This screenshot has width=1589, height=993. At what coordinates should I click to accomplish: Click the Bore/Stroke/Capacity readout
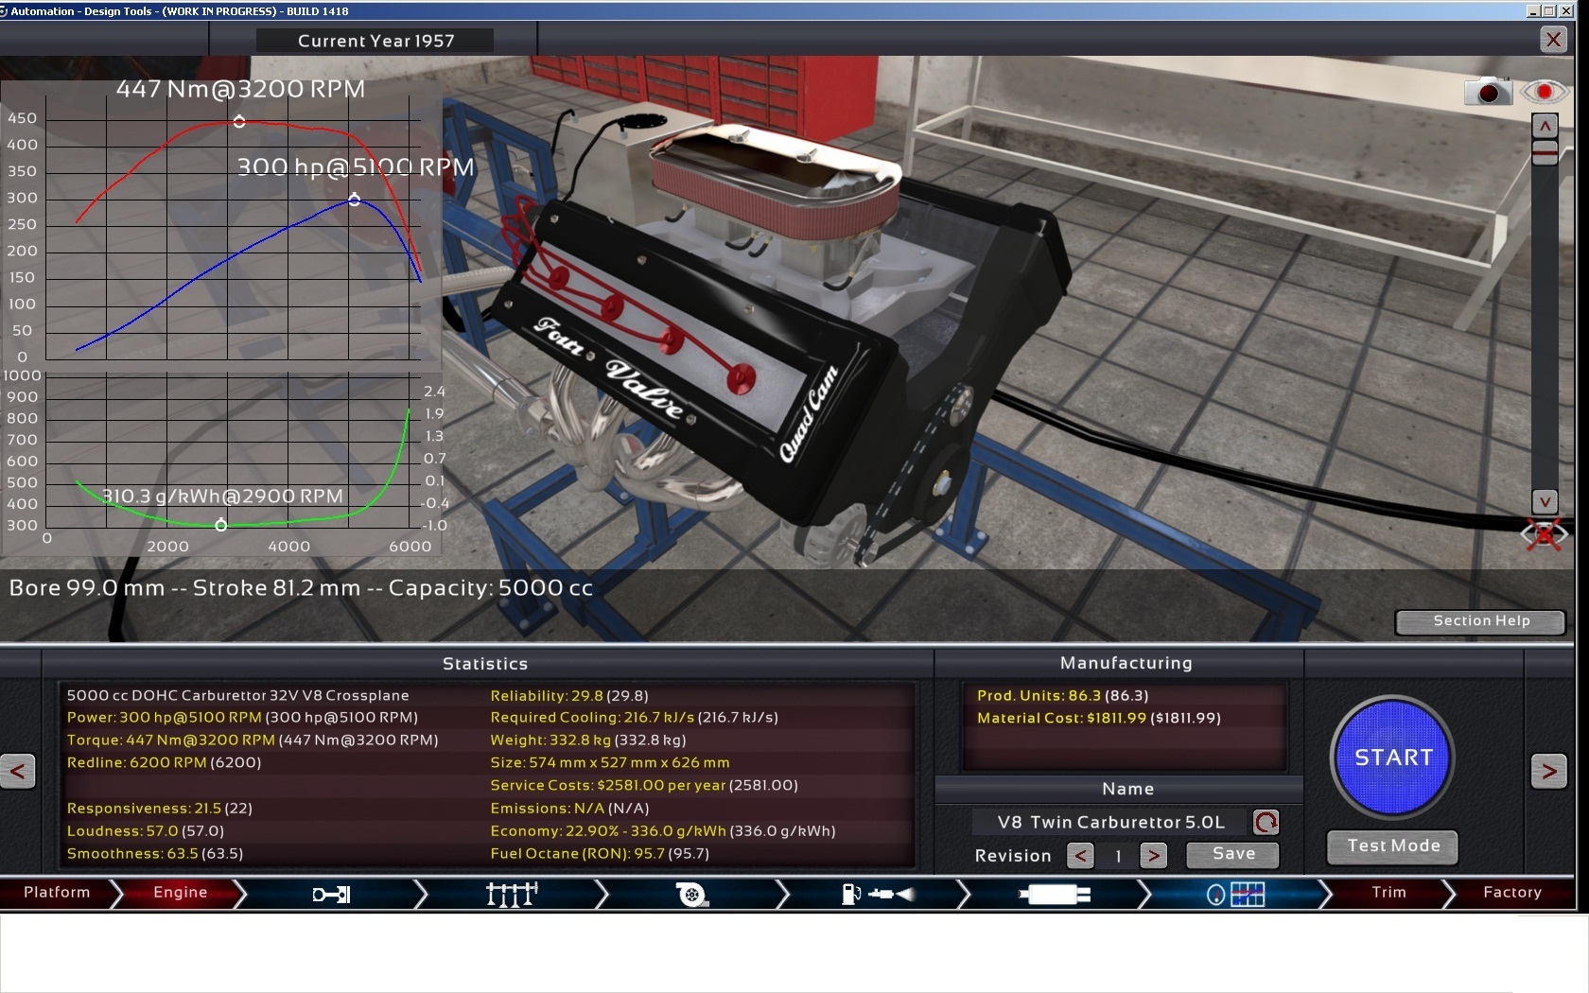click(x=301, y=588)
